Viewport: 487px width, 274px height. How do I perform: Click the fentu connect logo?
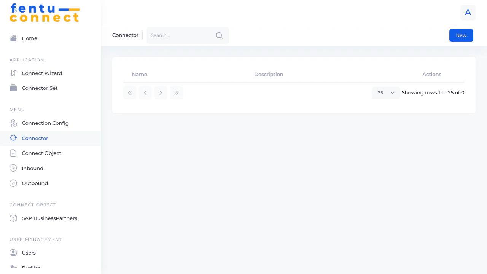pyautogui.click(x=45, y=13)
